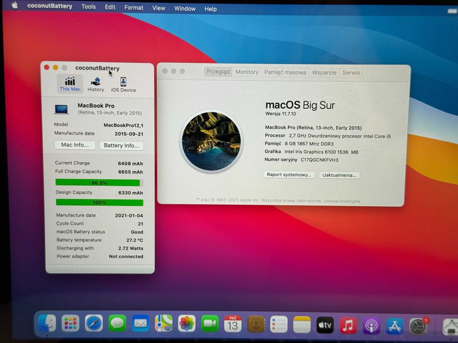Open Messages from the Dock

tap(117, 323)
